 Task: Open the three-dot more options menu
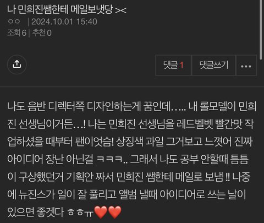[246, 65]
